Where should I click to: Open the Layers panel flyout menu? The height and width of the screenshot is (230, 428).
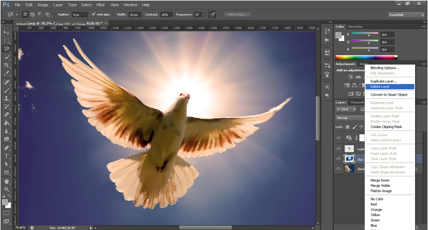click(423, 102)
